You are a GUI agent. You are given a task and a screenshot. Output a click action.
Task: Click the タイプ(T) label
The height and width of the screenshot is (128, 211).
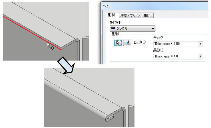tap(115, 22)
